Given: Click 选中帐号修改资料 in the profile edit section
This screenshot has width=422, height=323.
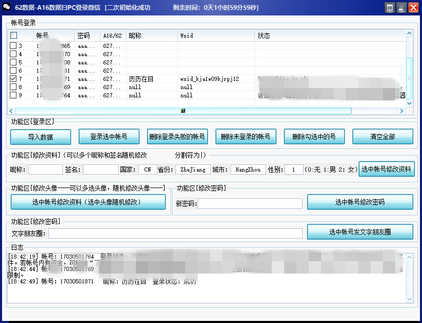Looking at the screenshot, I should click(x=386, y=169).
